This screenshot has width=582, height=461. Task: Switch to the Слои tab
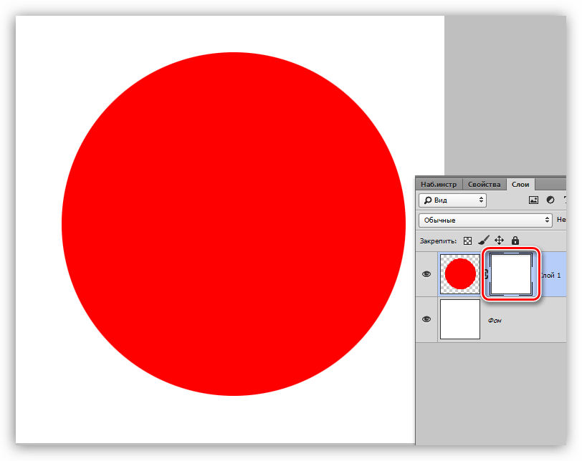click(520, 184)
